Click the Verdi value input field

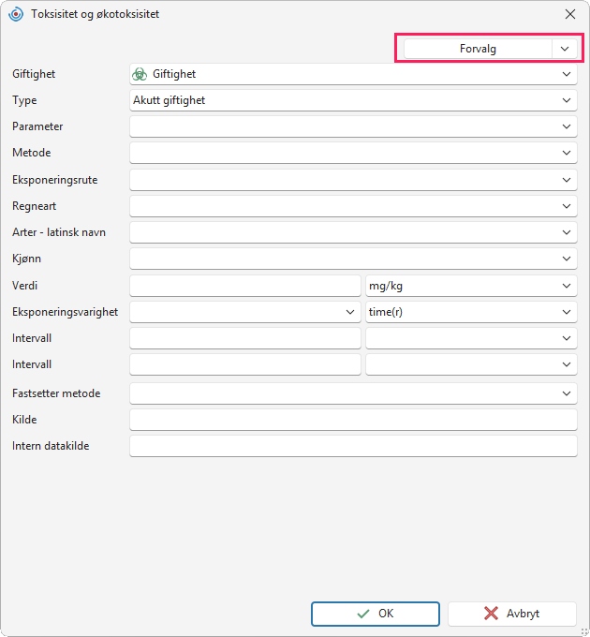click(x=245, y=286)
